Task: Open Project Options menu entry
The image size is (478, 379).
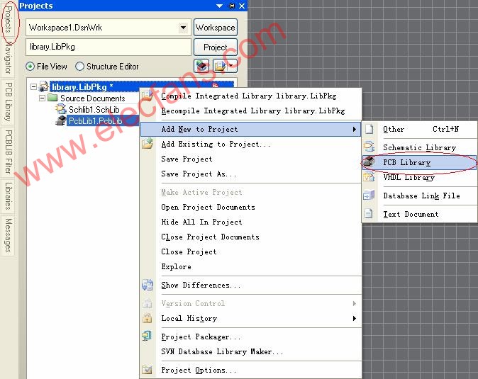Action: [250, 370]
